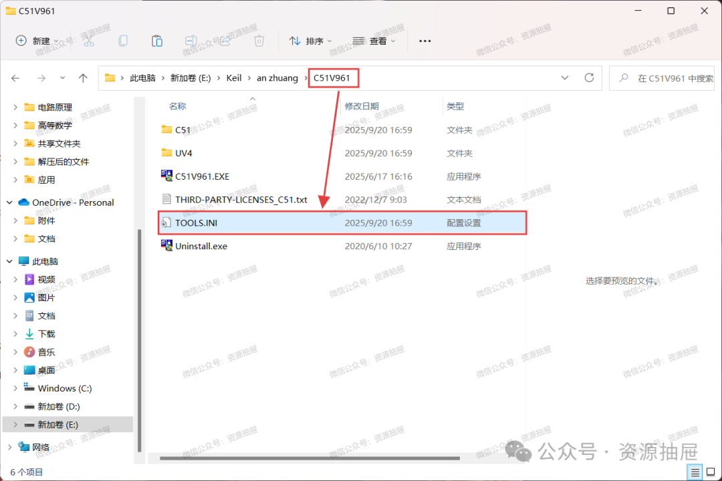Open the View (查看) dropdown
Screen dimensions: 722x481
point(374,41)
